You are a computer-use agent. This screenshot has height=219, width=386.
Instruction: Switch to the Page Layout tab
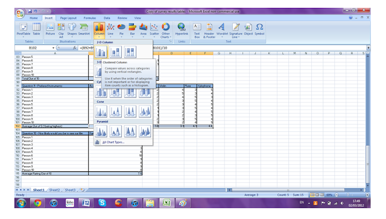pos(68,18)
